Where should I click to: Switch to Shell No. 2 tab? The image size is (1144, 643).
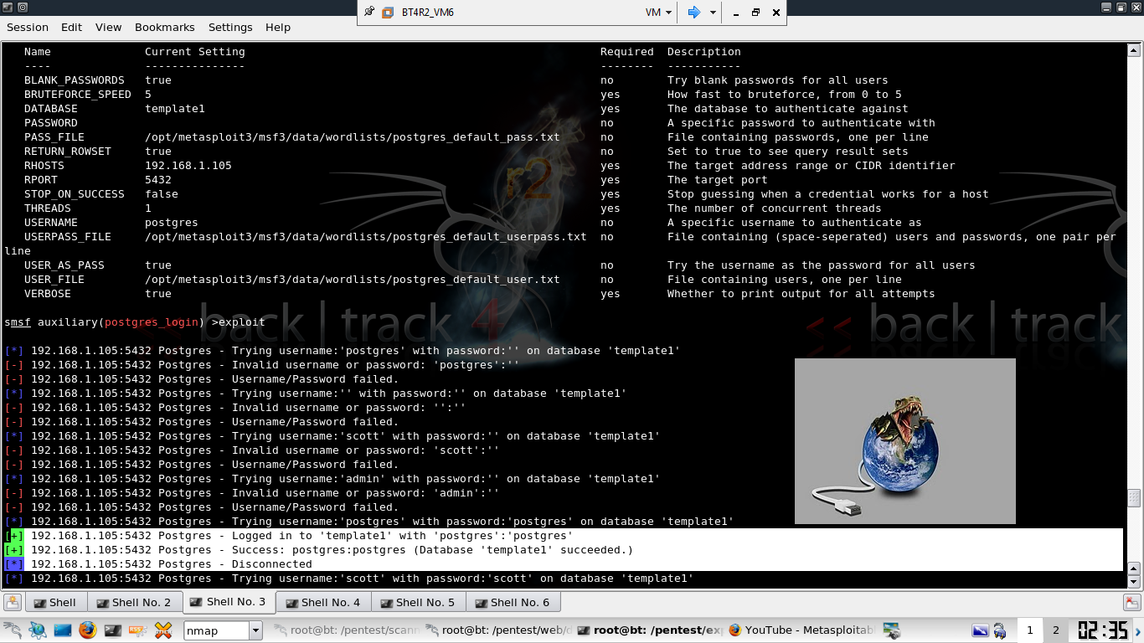[134, 602]
